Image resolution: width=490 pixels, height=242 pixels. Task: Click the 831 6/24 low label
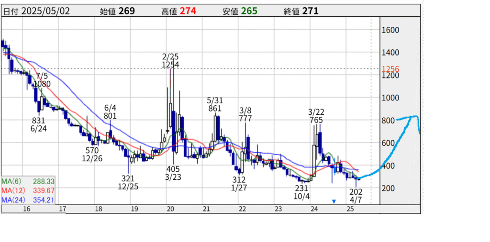tap(39, 125)
